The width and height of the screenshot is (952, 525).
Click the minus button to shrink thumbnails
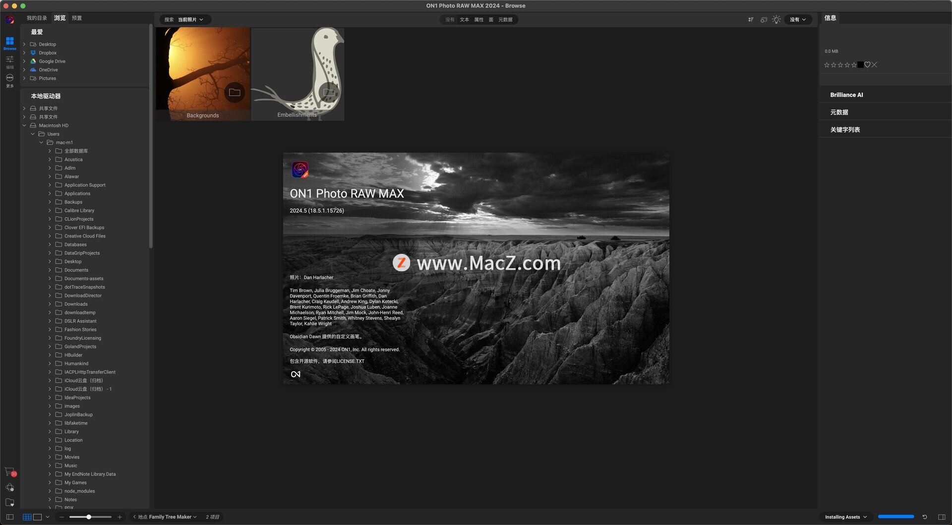(x=61, y=517)
